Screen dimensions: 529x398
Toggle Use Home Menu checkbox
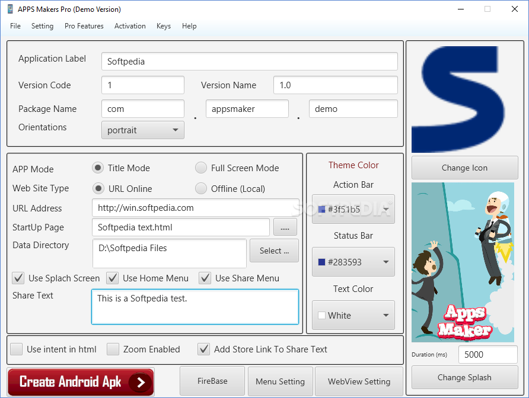pyautogui.click(x=112, y=278)
